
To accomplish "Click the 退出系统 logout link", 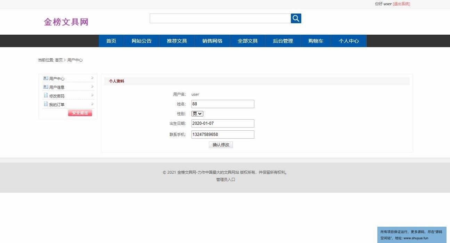I will [x=401, y=4].
